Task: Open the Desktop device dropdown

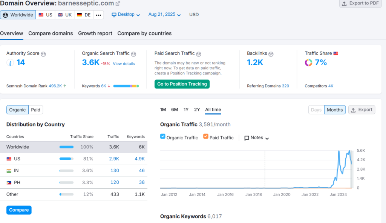Action: [x=126, y=15]
